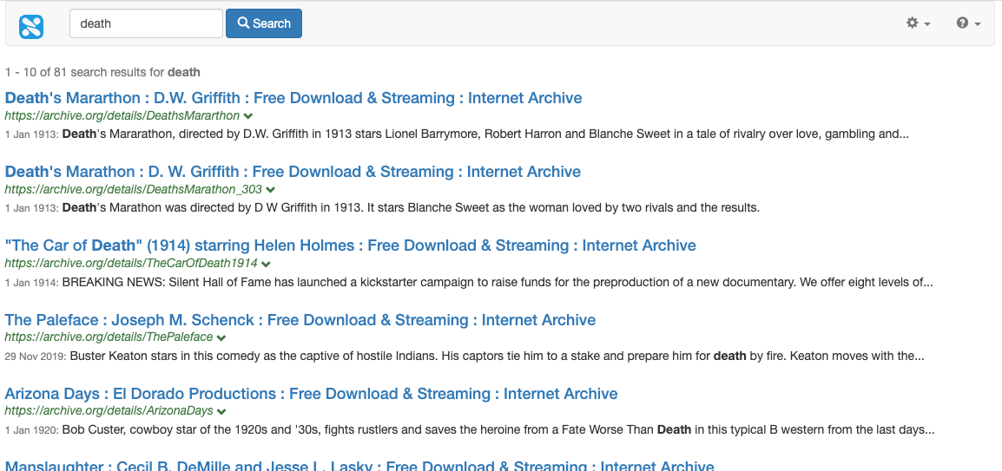Viewport: 1002px width, 471px height.
Task: Expand arrow beside ThePaleface URL
Action: 221,337
